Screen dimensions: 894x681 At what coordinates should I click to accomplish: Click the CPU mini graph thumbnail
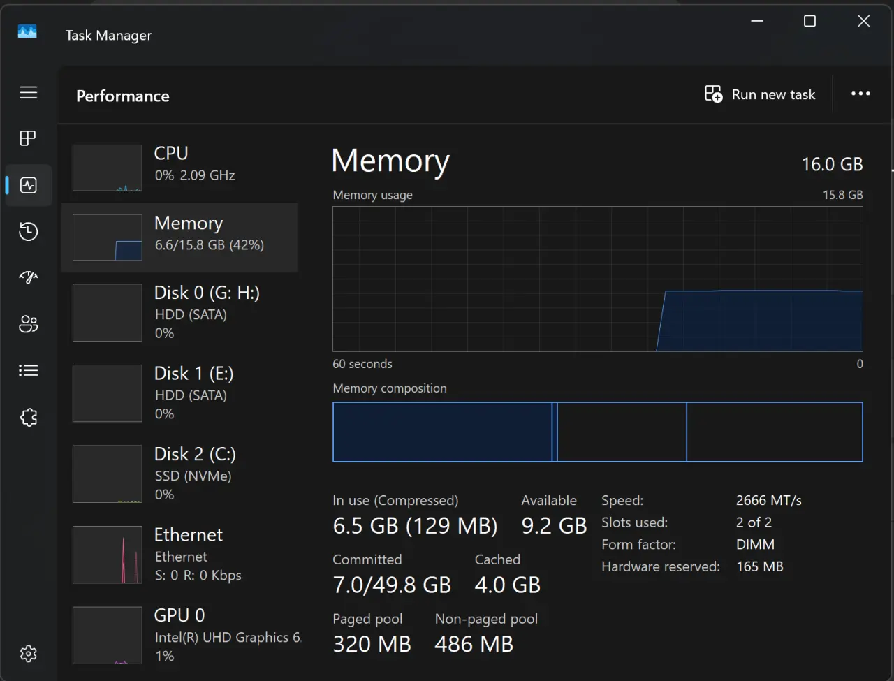(x=108, y=168)
